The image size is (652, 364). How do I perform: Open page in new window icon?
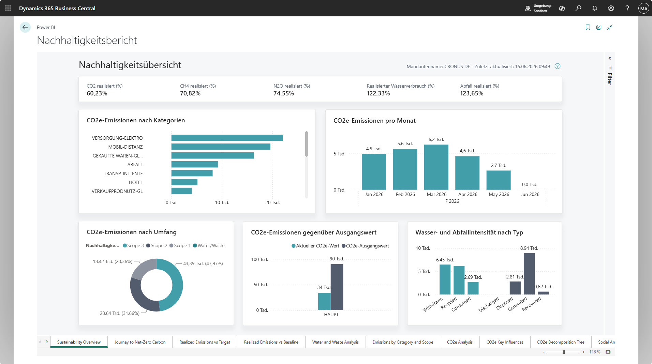pos(599,27)
